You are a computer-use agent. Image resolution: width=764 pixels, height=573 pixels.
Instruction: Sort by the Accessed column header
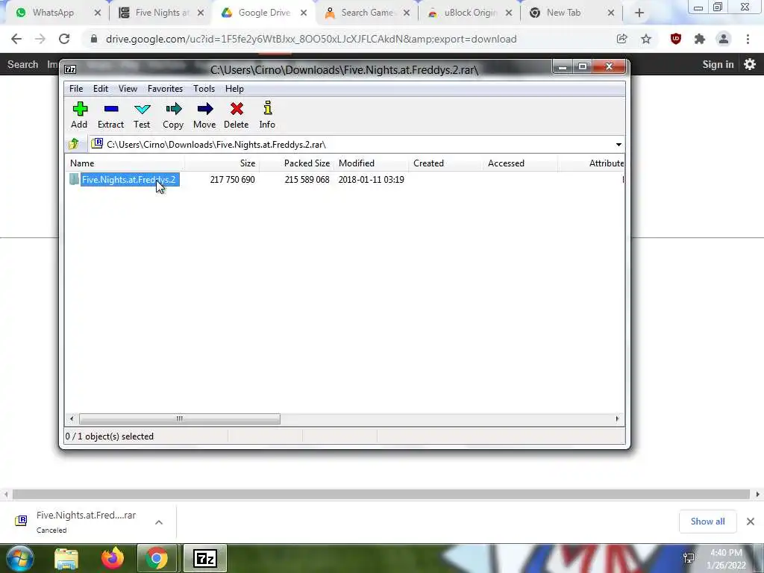[x=520, y=163]
